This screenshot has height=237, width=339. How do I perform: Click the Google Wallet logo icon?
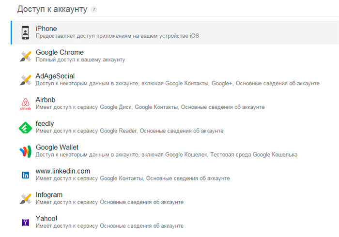pyautogui.click(x=25, y=151)
